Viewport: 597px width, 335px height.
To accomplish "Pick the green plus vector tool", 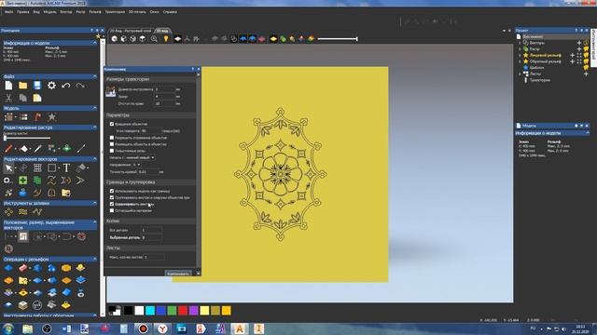I will point(22,180).
